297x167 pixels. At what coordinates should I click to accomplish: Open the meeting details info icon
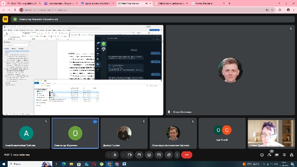pos(262,155)
